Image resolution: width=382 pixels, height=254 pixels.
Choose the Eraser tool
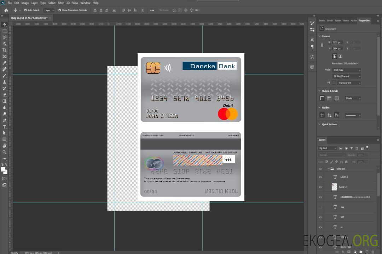point(4,95)
